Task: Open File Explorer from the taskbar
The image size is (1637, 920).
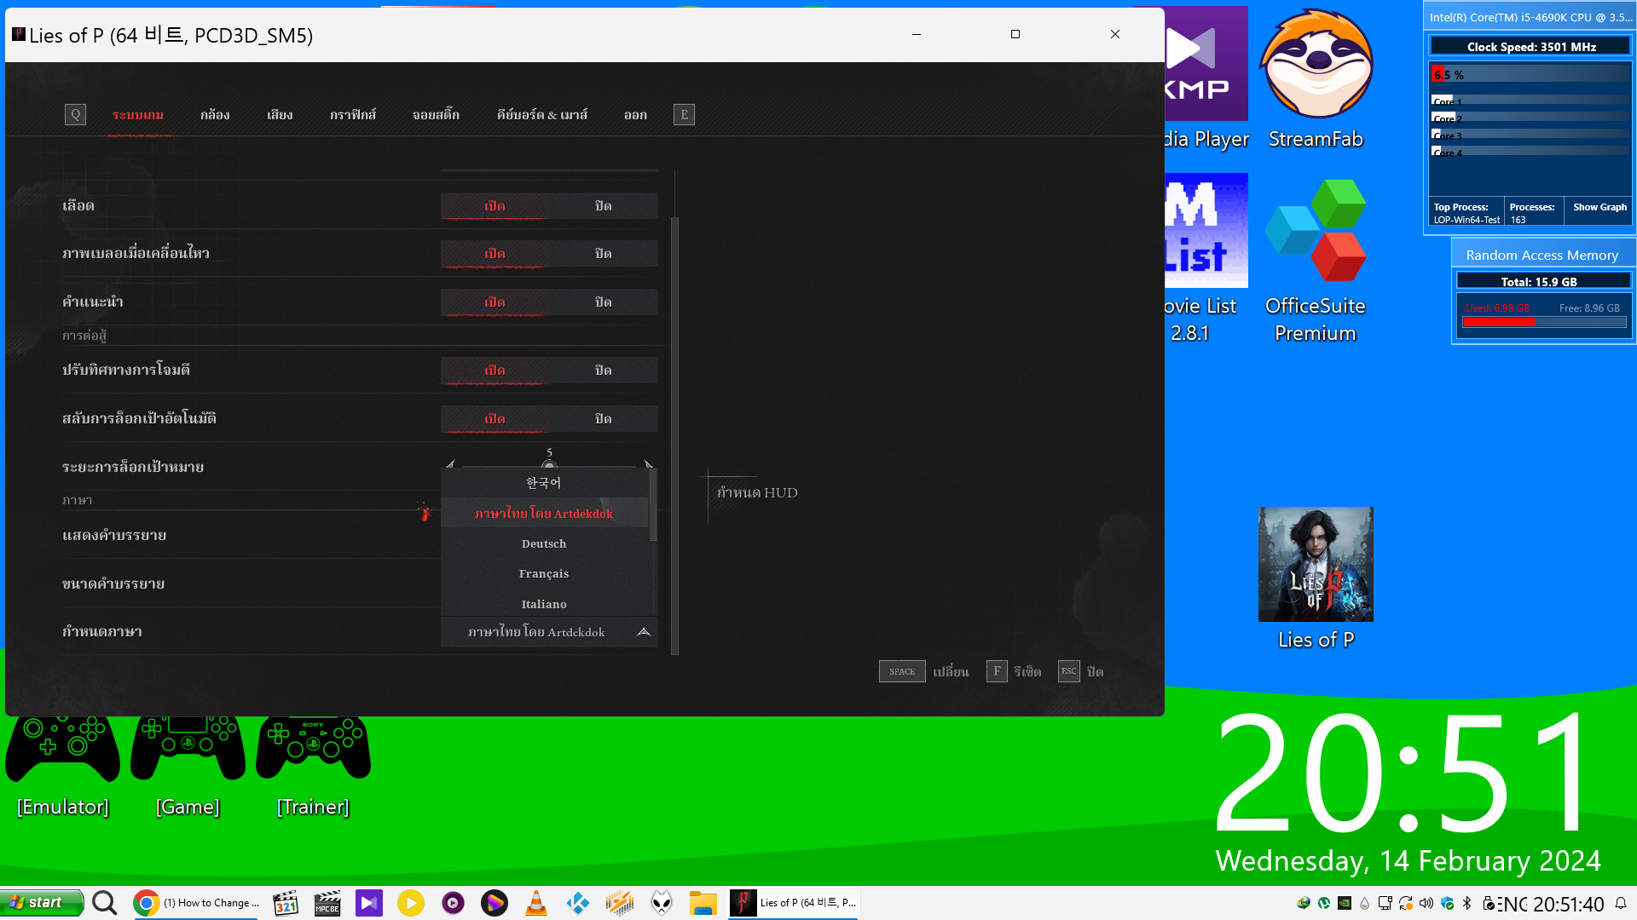Action: pyautogui.click(x=703, y=903)
